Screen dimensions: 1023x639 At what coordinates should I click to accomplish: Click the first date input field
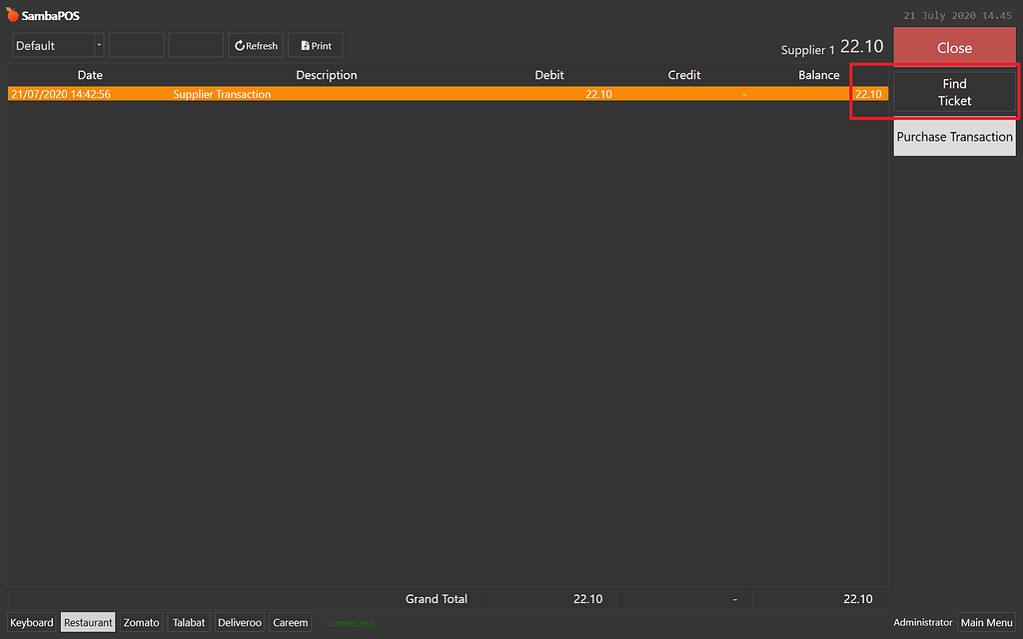[136, 46]
